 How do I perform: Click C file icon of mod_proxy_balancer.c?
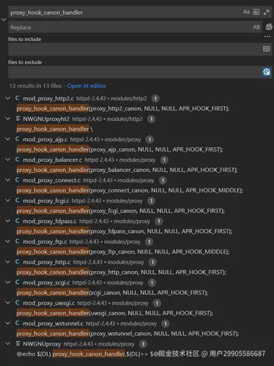pos(18,160)
